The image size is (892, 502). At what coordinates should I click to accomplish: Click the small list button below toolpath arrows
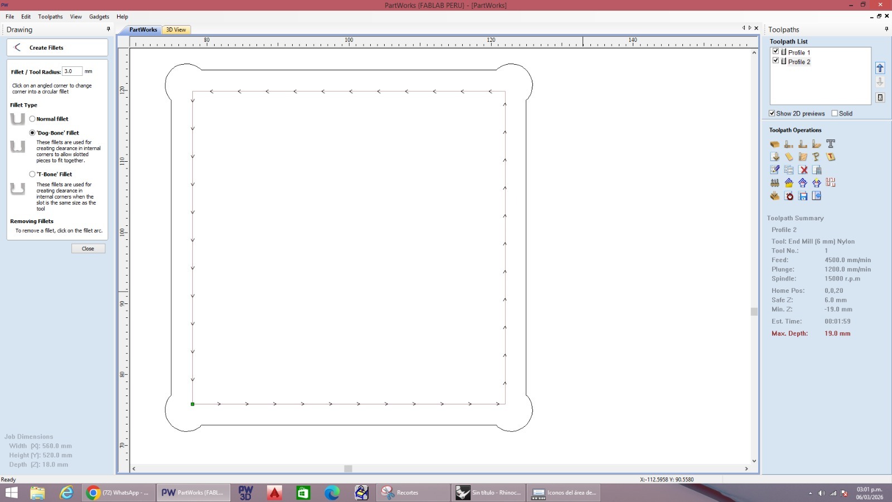pyautogui.click(x=880, y=98)
